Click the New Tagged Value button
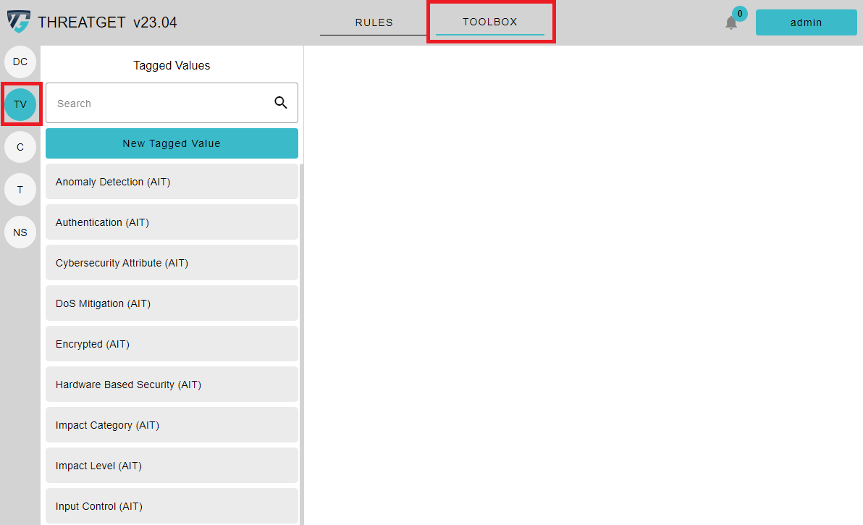The image size is (863, 525). (172, 143)
